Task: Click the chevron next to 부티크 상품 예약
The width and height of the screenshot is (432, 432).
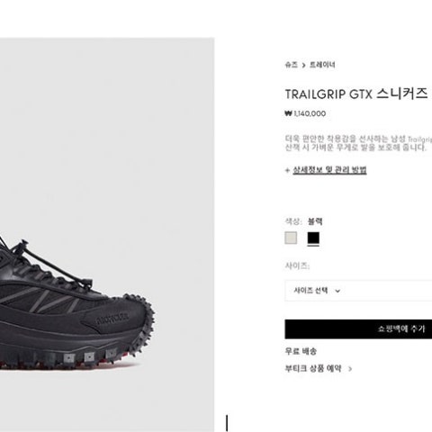Action: point(350,369)
